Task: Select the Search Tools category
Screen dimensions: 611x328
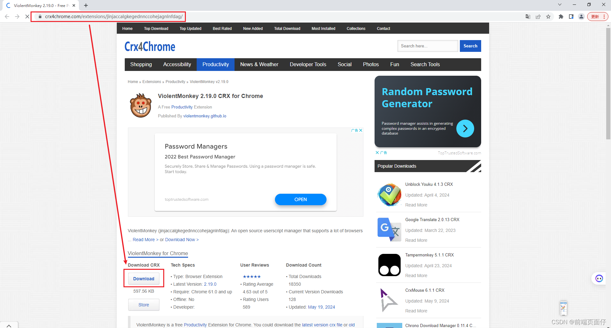Action: coord(425,65)
